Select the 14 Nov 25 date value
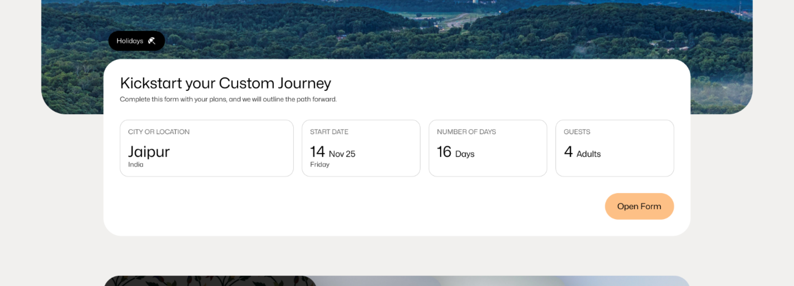This screenshot has width=794, height=286. pyautogui.click(x=333, y=152)
